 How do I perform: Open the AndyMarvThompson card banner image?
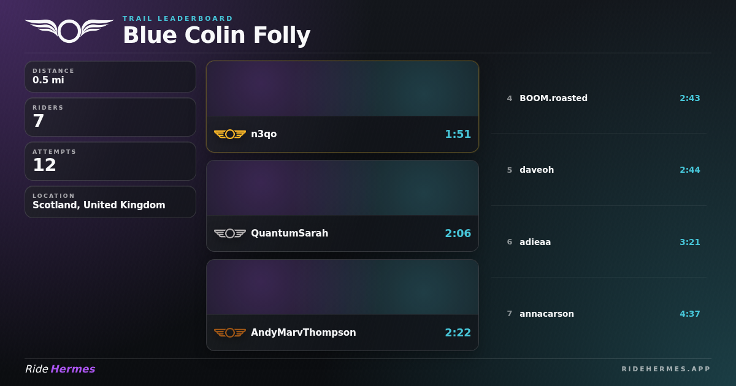tap(342, 287)
